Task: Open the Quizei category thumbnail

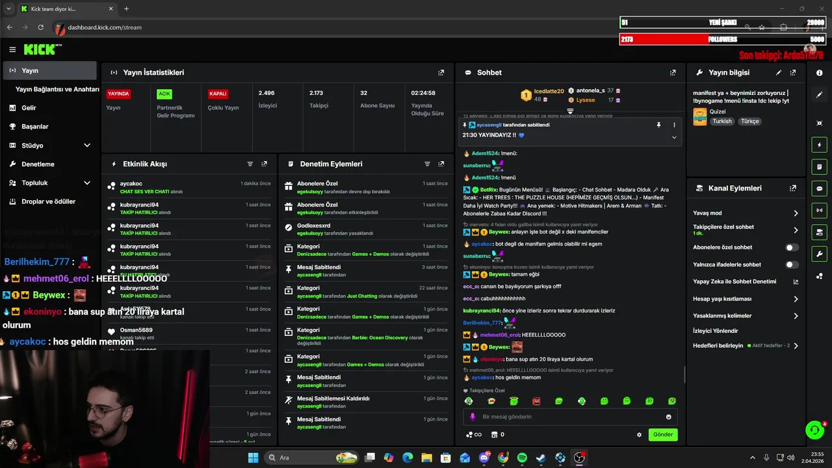Action: 699,117
